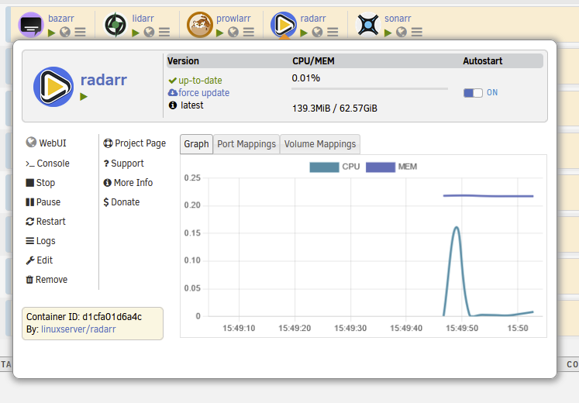Click the bazarr container icon

(x=31, y=25)
